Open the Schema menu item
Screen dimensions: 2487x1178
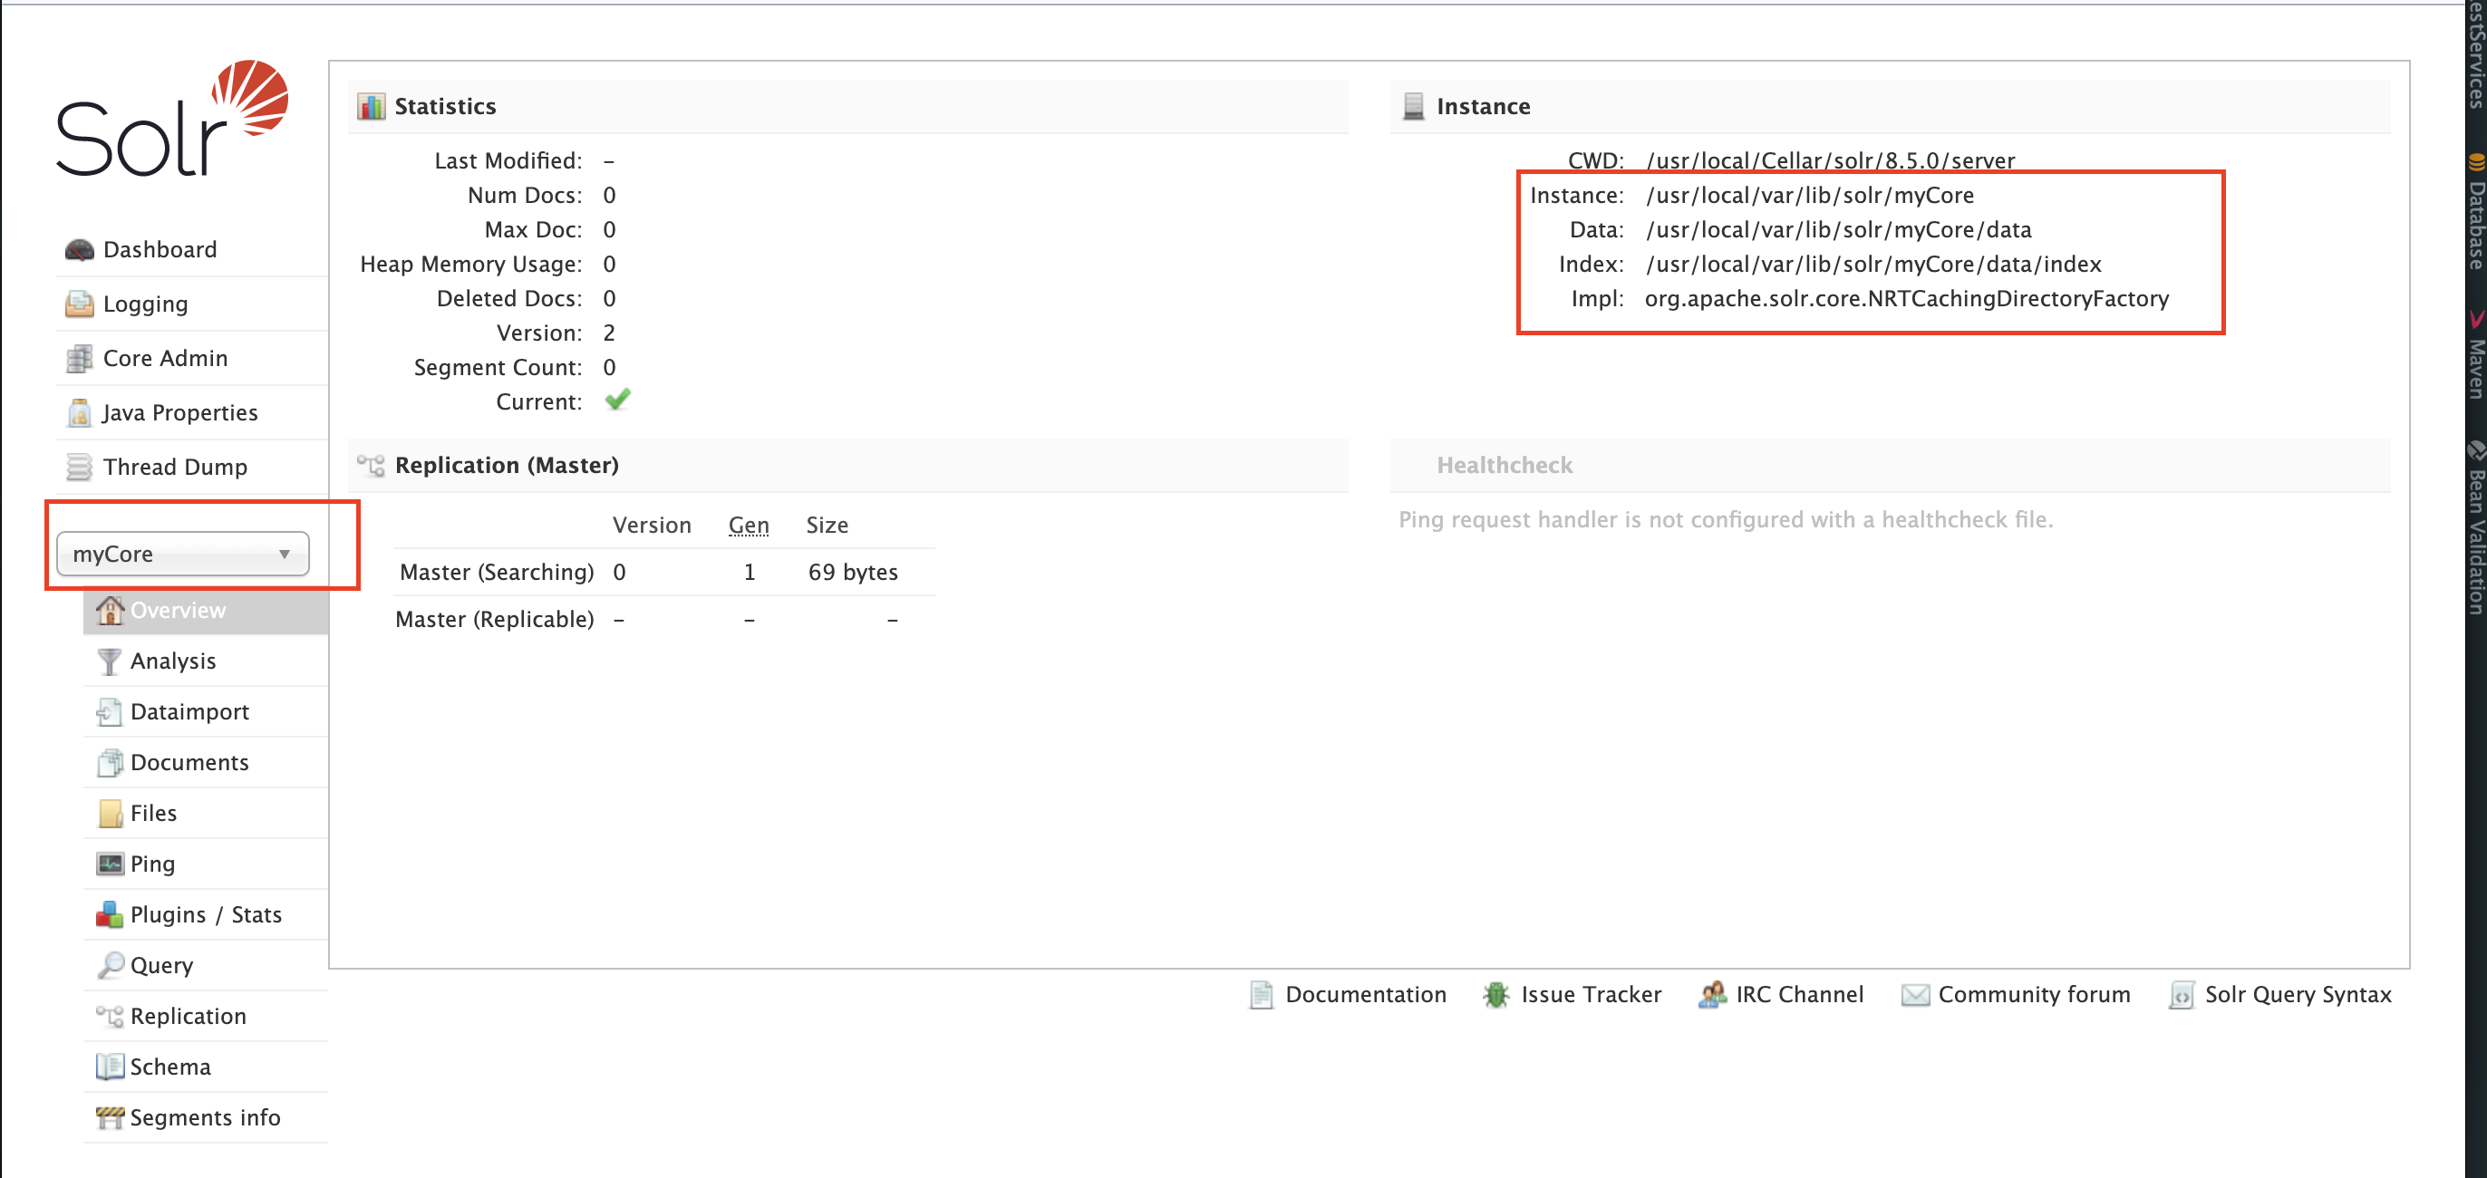tap(169, 1067)
